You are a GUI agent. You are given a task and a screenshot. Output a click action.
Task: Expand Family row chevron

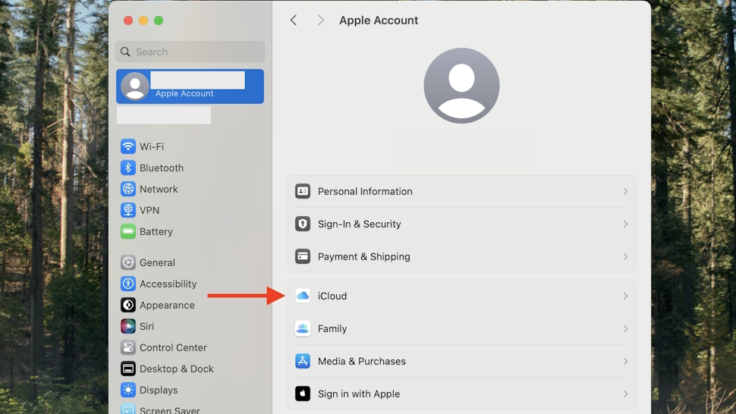(625, 328)
